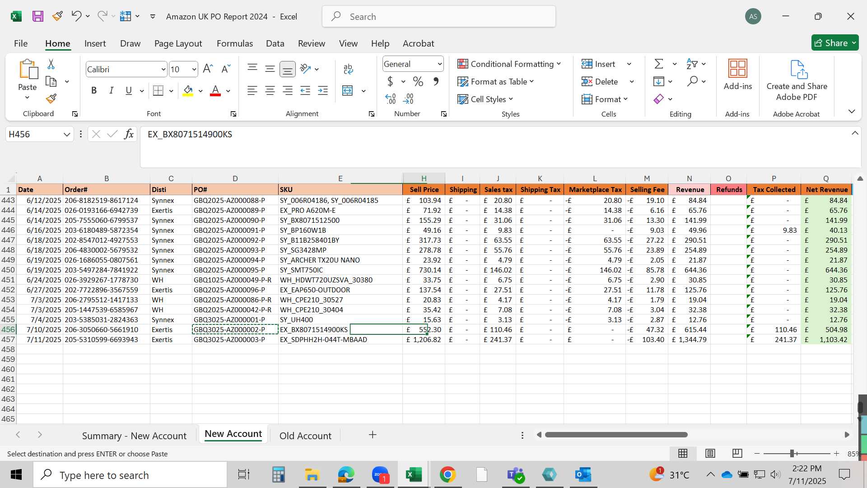Switch to the Insert ribbon tab
The width and height of the screenshot is (867, 488).
pyautogui.click(x=95, y=43)
